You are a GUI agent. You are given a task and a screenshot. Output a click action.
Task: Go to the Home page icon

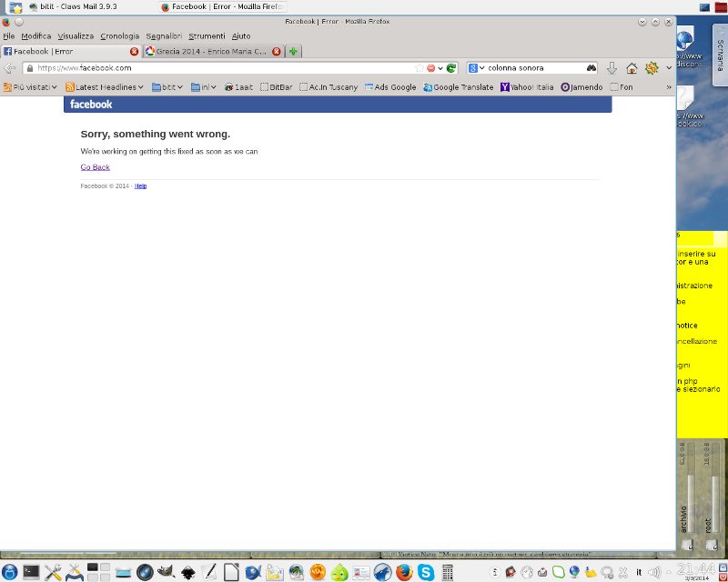632,68
